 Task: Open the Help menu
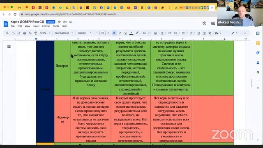pos(65,26)
